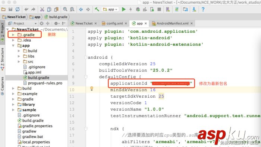The height and width of the screenshot is (147, 261).
Task: Fold the ndk block on line 16
Action: click(86, 129)
